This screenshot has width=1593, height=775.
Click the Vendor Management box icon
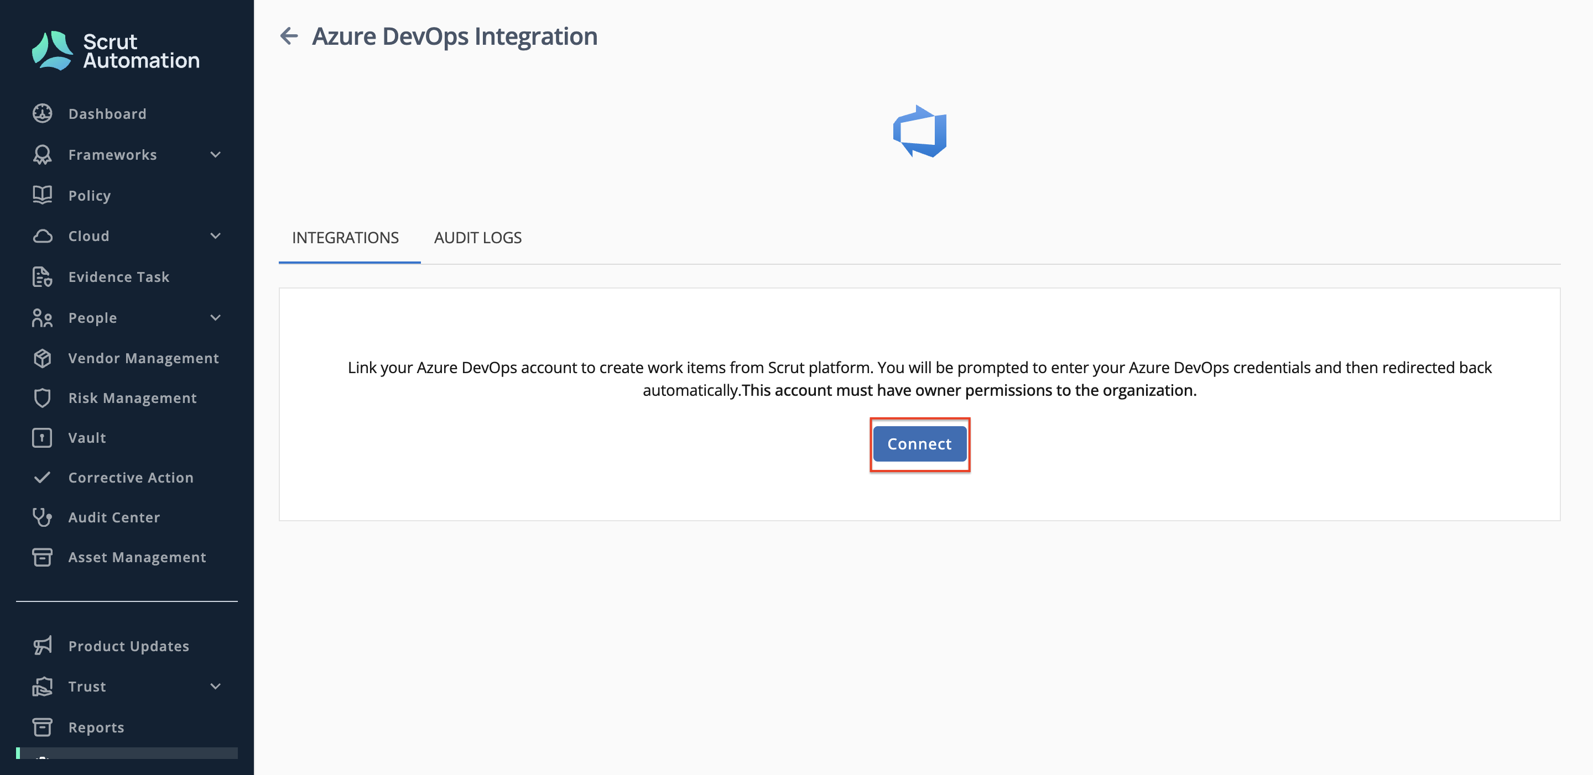pos(42,358)
